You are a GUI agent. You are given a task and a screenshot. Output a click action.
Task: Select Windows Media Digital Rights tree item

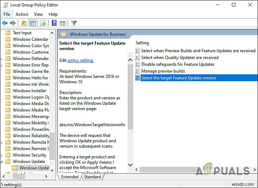(31, 104)
